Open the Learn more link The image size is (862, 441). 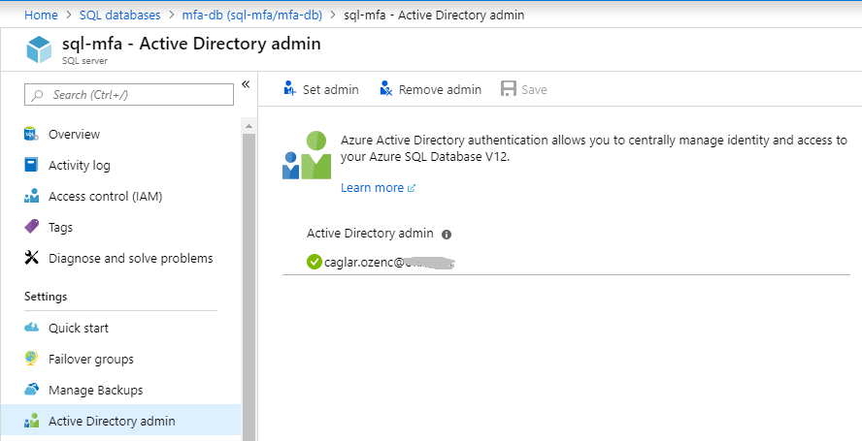(x=372, y=188)
